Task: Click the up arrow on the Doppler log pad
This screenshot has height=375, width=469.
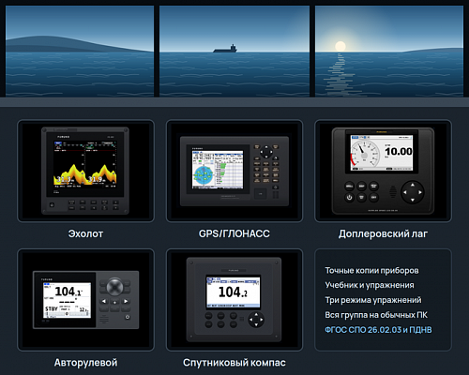Action: [x=413, y=185]
